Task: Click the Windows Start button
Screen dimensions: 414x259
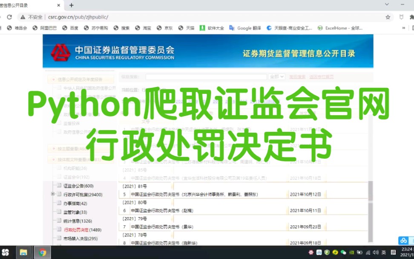Action: [x=5, y=252]
